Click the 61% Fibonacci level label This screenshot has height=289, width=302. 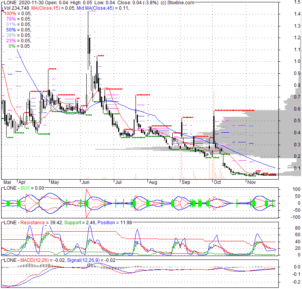[x=11, y=24]
